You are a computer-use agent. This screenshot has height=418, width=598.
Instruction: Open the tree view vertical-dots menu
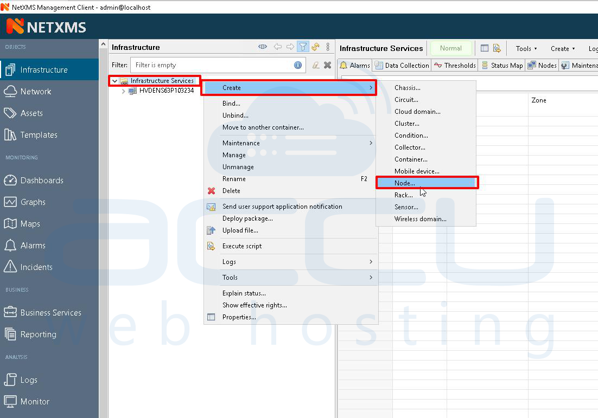click(x=328, y=47)
